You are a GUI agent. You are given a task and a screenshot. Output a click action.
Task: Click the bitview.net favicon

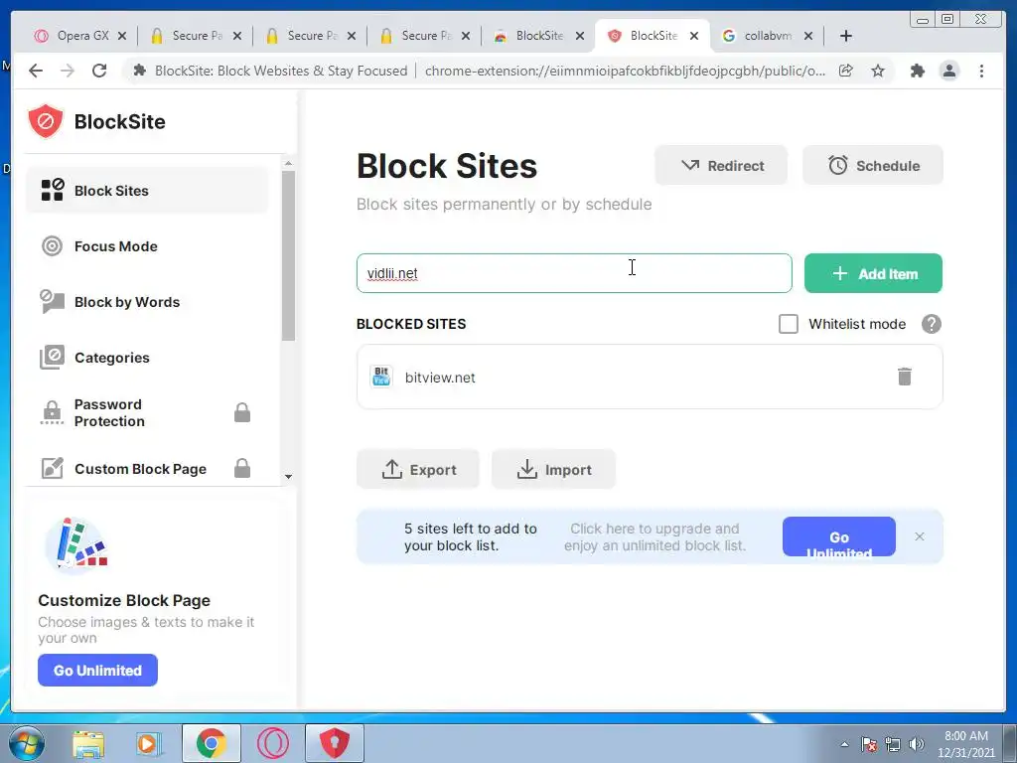(x=380, y=377)
